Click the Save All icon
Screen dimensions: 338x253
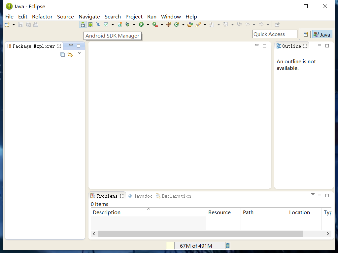point(28,24)
